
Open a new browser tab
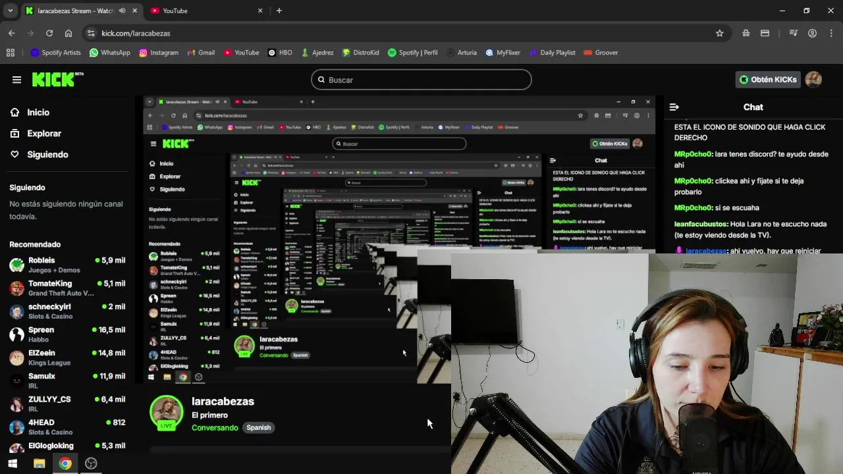[279, 11]
